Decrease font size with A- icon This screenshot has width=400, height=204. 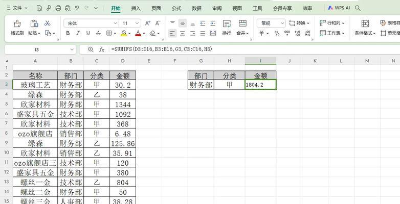158,23
